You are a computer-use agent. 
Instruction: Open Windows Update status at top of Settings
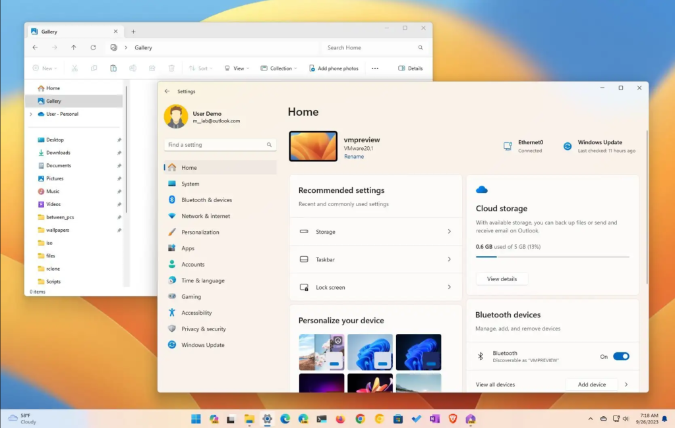pos(599,146)
